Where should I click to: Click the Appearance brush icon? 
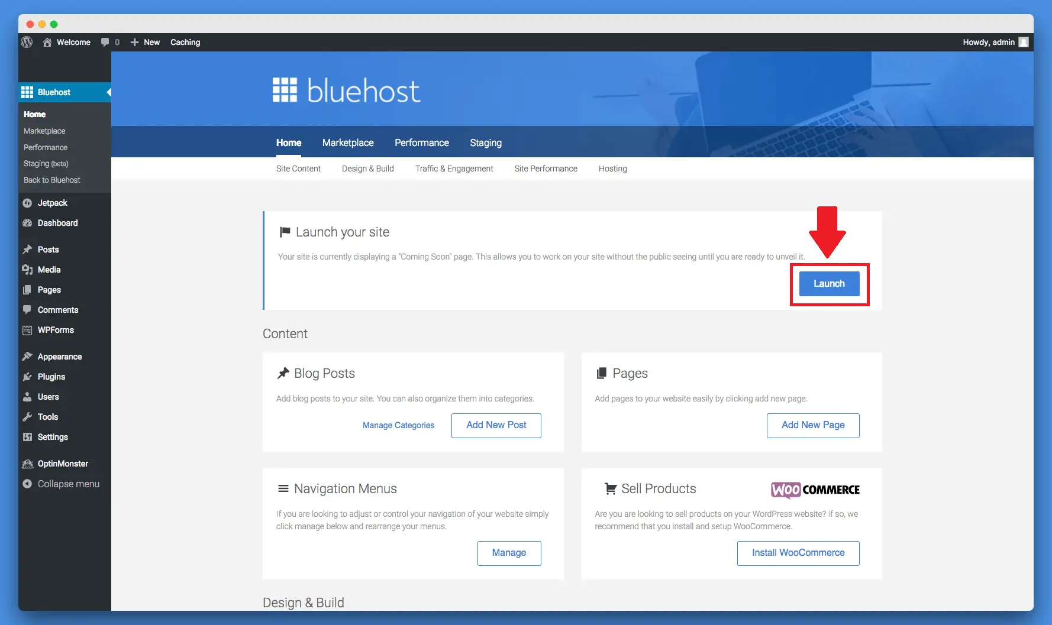click(27, 357)
